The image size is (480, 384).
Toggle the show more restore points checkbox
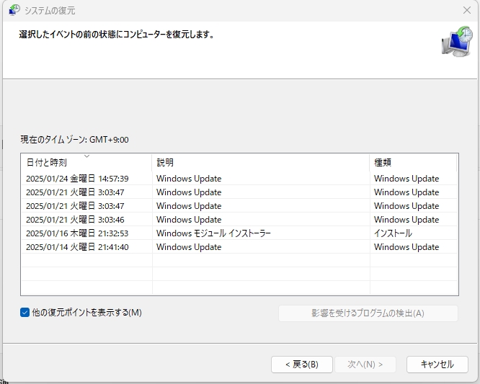click(26, 313)
